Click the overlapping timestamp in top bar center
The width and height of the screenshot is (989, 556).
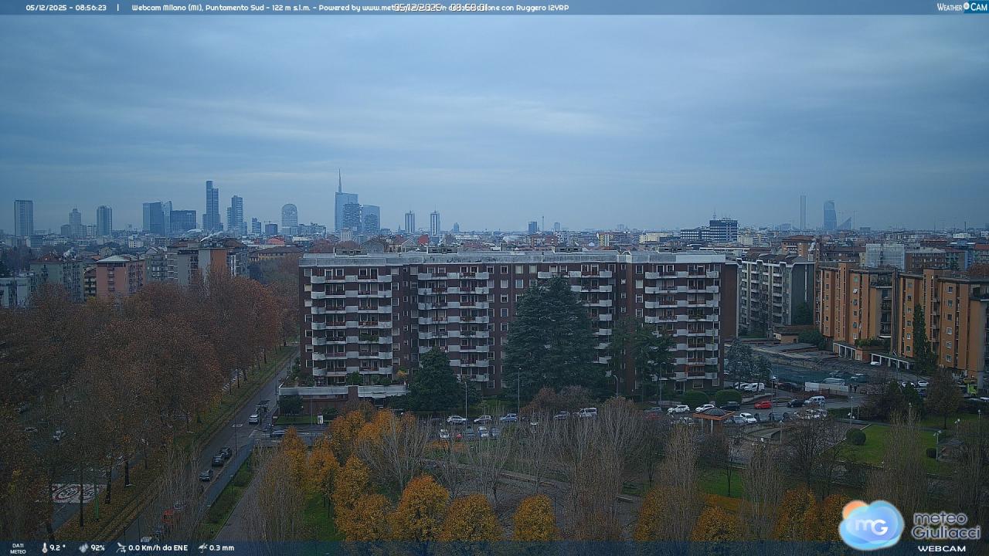(440, 7)
